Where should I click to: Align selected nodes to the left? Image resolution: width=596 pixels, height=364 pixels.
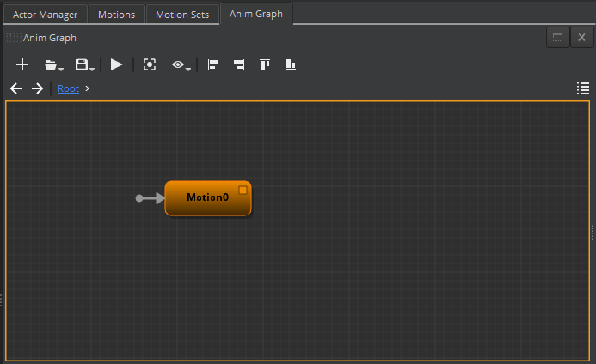(x=214, y=64)
